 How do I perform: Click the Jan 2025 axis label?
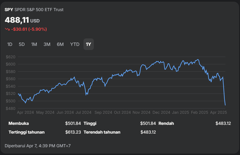pyautogui.click(x=180, y=112)
